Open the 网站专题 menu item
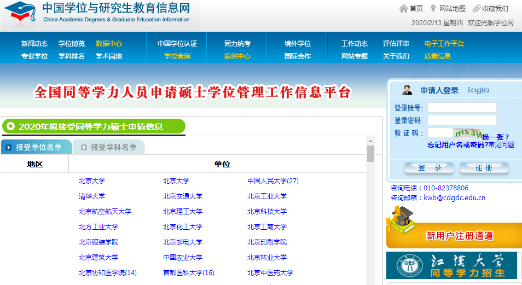This screenshot has height=285, width=522. coord(355,56)
